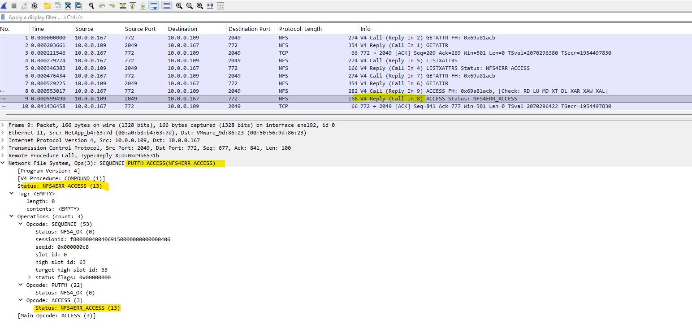The image size is (692, 333).
Task: Select packet 3 TCP ACK row
Action: click(x=346, y=53)
